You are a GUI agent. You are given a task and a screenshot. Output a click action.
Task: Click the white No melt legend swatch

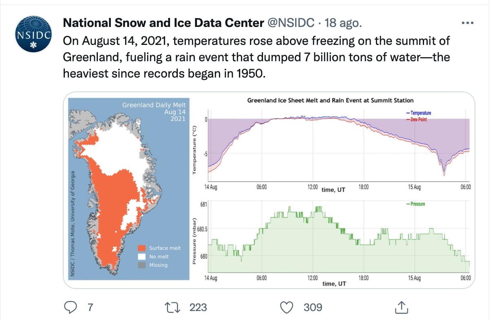(x=141, y=256)
